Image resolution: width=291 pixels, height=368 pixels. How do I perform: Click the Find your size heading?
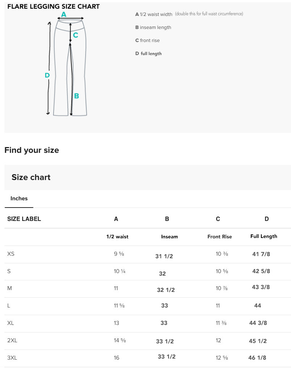(32, 150)
